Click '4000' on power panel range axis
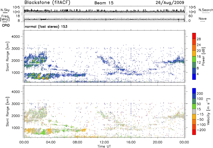Viewport: 213px width, 148px height. 16,37
